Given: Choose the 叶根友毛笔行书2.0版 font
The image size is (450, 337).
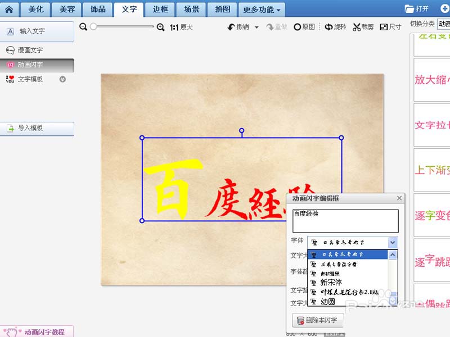Looking at the screenshot, I should pyautogui.click(x=348, y=292).
